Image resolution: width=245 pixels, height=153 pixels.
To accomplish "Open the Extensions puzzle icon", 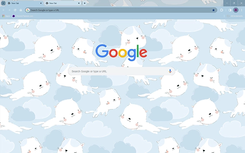I will (222, 10).
